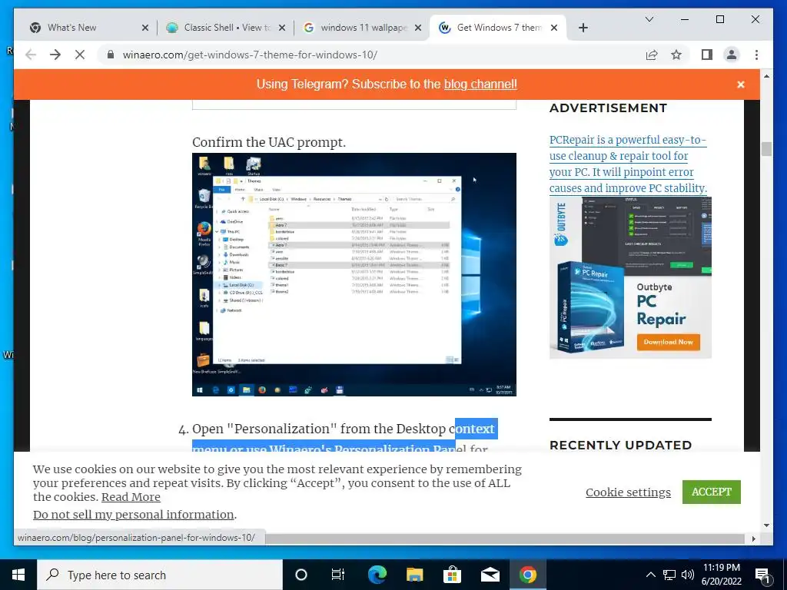Open Microsoft Store from taskbar

tap(452, 575)
